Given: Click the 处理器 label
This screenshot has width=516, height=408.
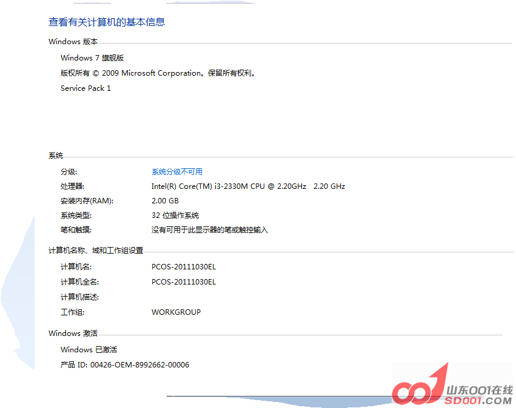Looking at the screenshot, I should click(72, 186).
